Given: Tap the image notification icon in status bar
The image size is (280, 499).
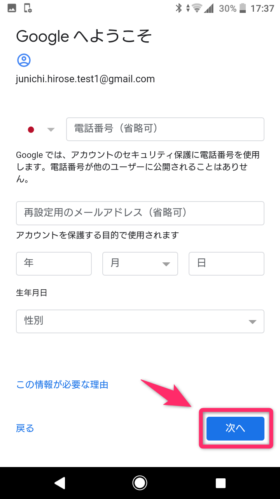Looking at the screenshot, I should point(12,8).
